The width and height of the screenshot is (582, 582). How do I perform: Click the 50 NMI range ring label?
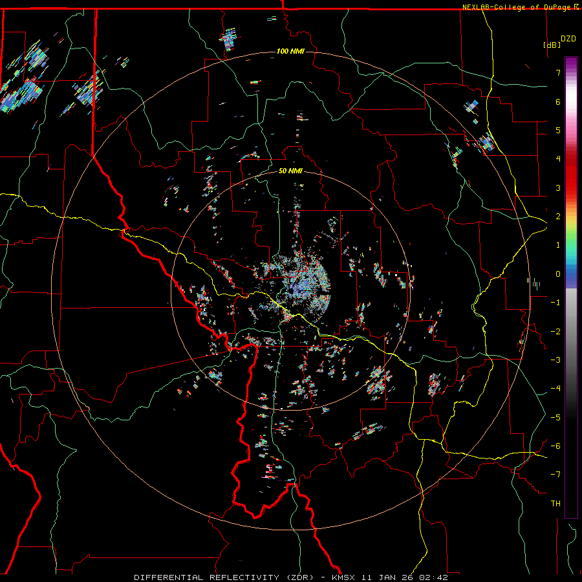[290, 171]
